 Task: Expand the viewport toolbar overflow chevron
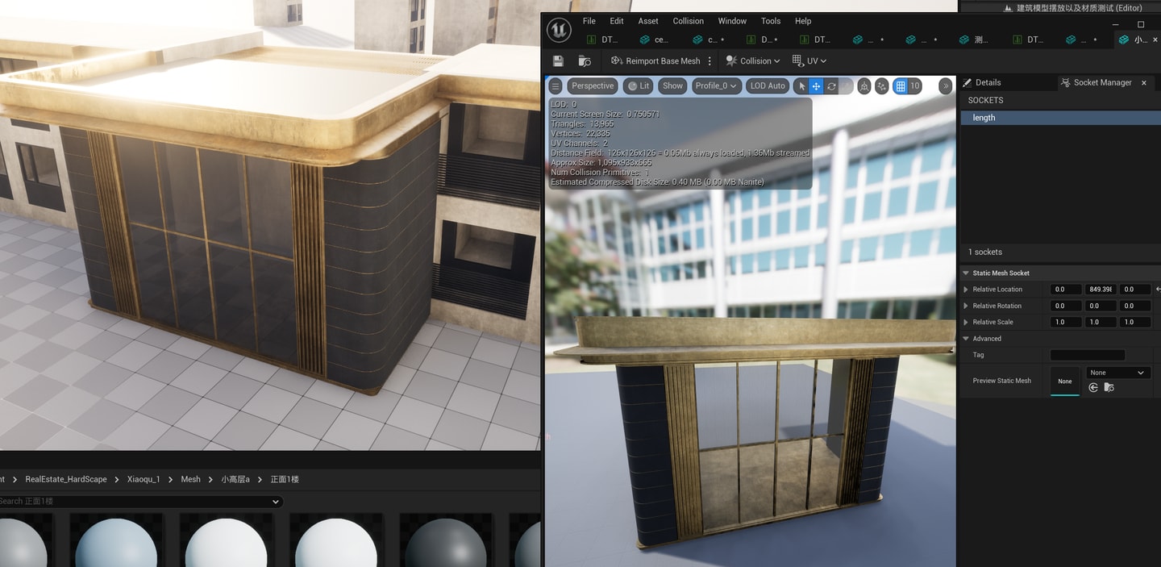946,85
